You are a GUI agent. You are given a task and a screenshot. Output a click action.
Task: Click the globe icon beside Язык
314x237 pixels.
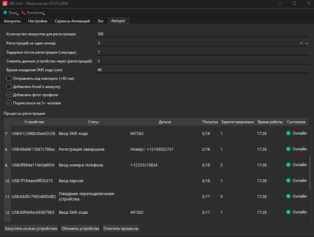(5, 13)
